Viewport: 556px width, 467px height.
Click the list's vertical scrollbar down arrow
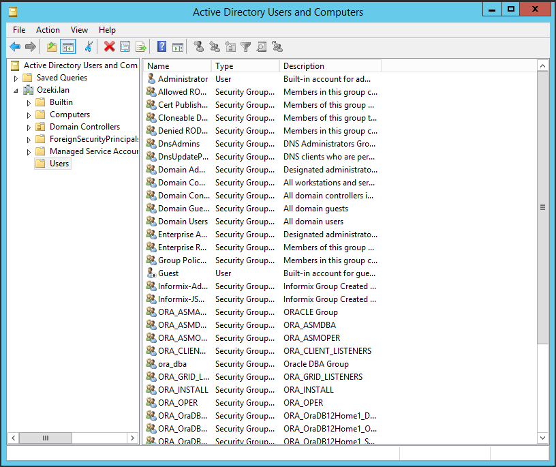pyautogui.click(x=542, y=438)
